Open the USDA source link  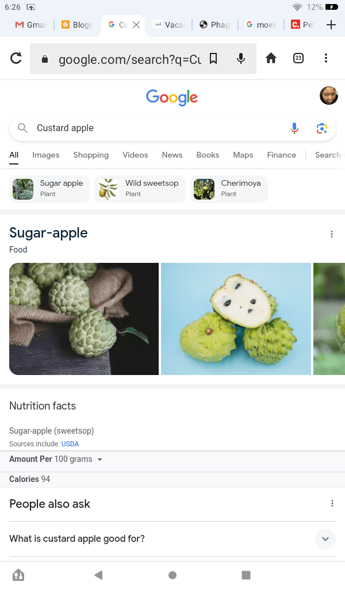tap(70, 444)
